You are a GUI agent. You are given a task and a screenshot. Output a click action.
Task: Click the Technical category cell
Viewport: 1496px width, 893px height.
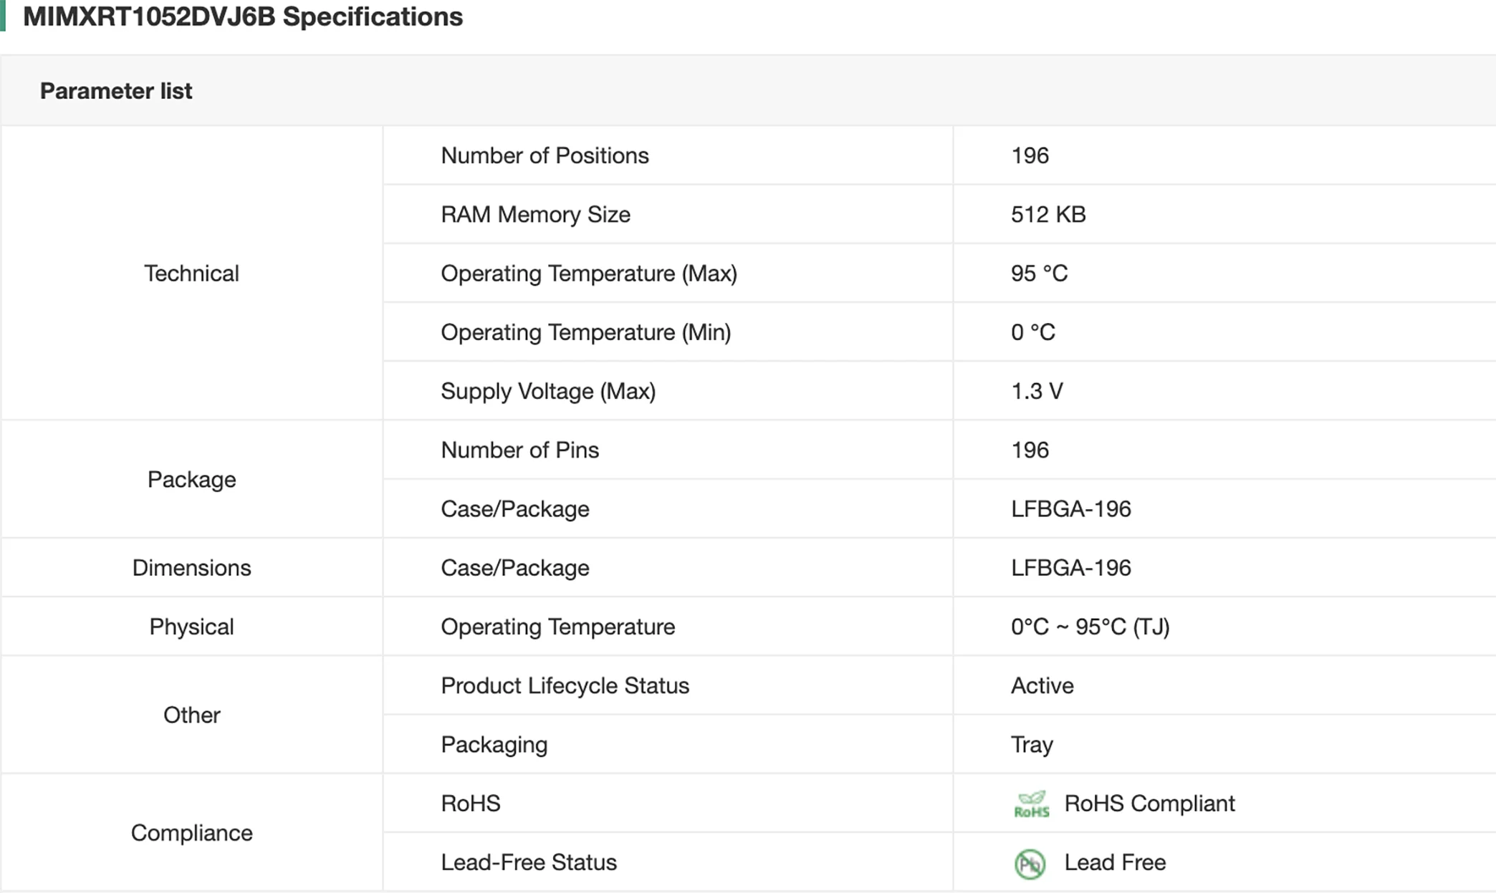191,274
